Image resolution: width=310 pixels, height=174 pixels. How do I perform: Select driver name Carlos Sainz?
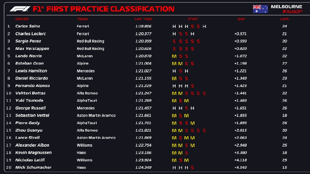27,26
